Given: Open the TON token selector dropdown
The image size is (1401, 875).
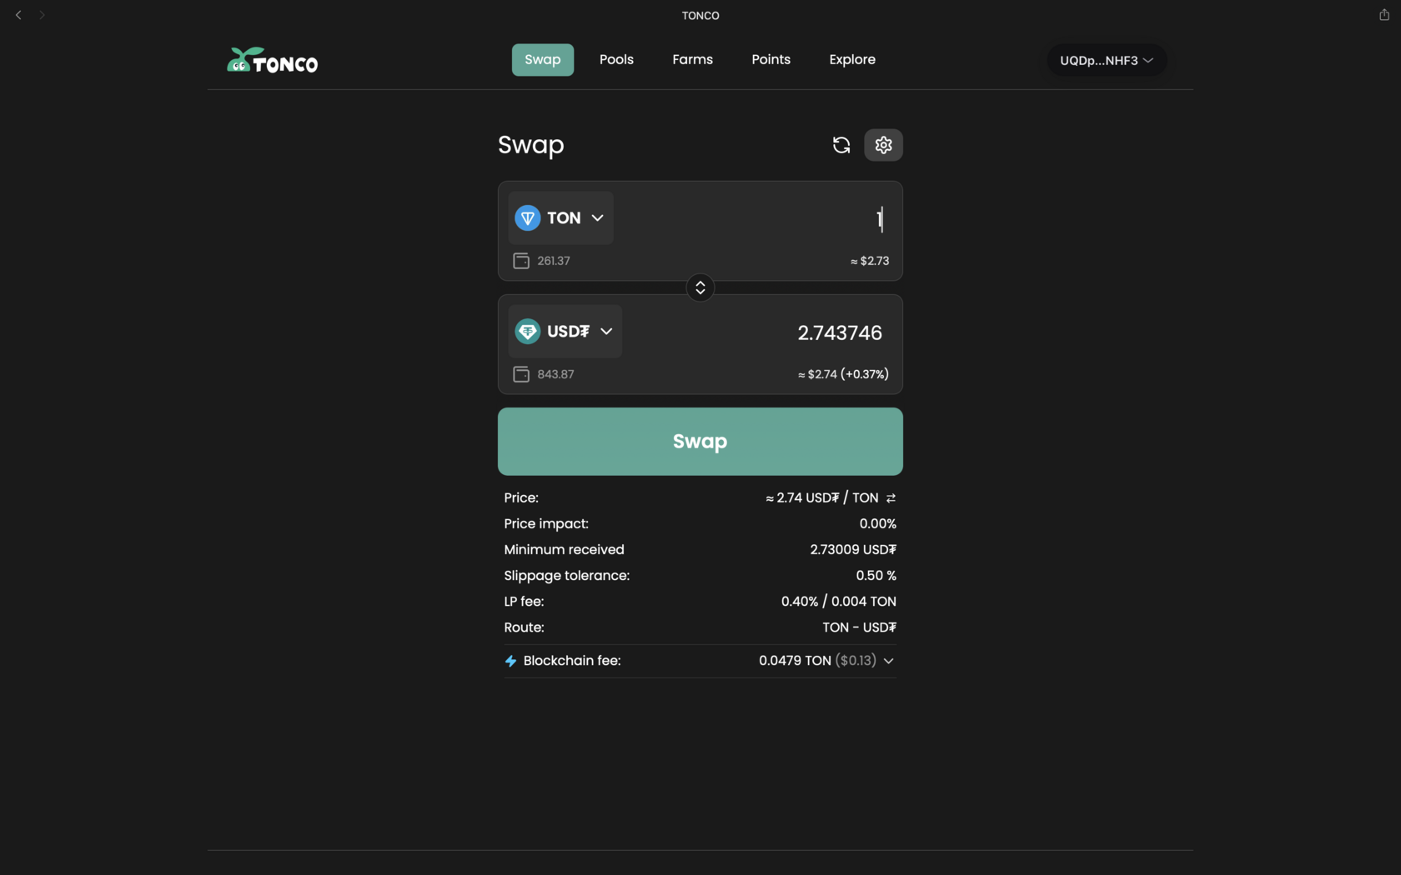Looking at the screenshot, I should click(x=561, y=218).
